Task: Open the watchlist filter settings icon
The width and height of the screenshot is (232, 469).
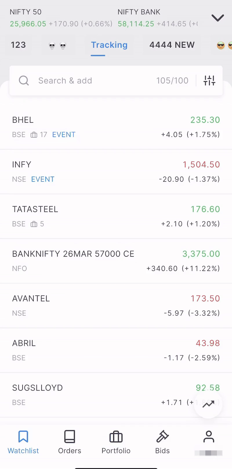Action: [209, 80]
